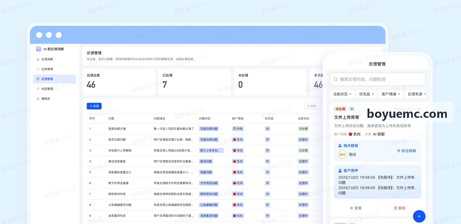Click the 多张图片上传限制 row title

click(x=120, y=150)
